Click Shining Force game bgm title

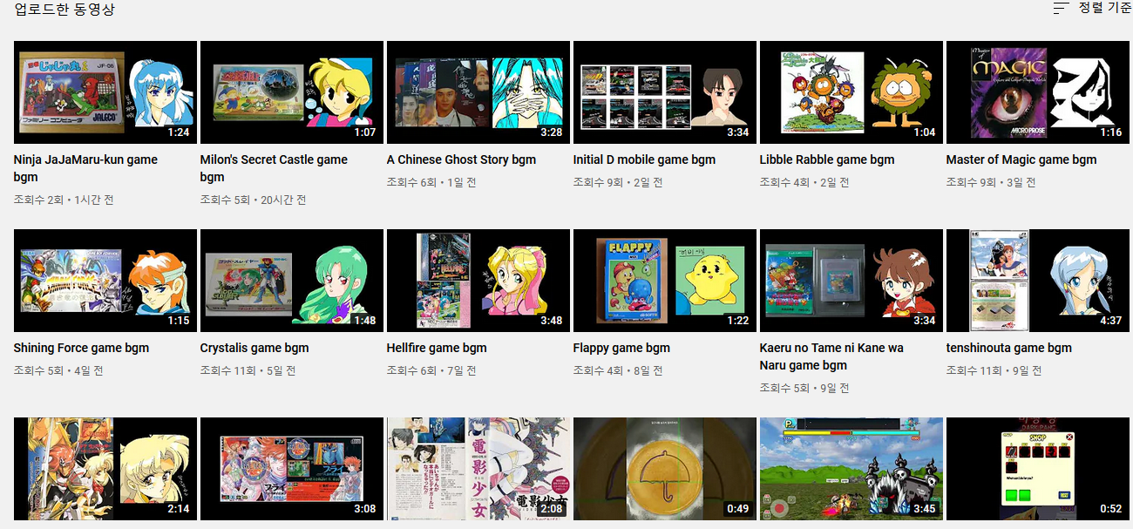pos(81,348)
